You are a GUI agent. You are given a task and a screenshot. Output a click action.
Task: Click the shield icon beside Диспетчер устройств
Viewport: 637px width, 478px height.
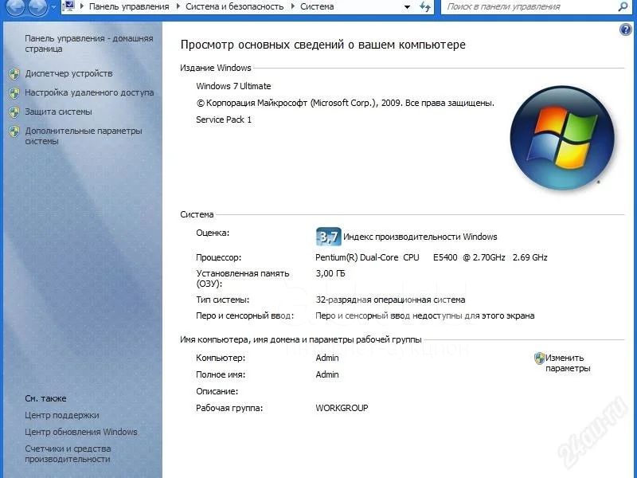[14, 73]
